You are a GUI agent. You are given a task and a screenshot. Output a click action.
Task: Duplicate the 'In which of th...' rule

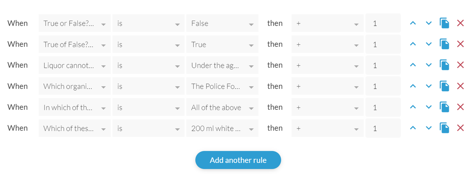[x=444, y=107]
